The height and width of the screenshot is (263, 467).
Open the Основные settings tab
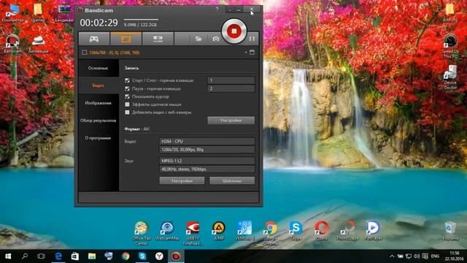pos(98,68)
